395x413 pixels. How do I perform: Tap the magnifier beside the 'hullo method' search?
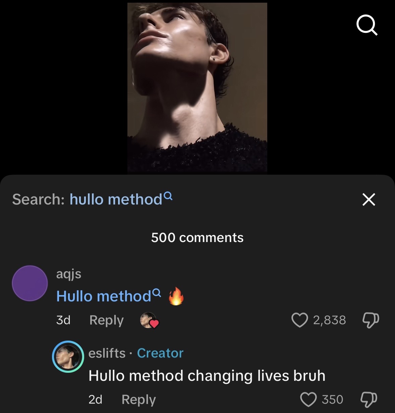coord(169,196)
